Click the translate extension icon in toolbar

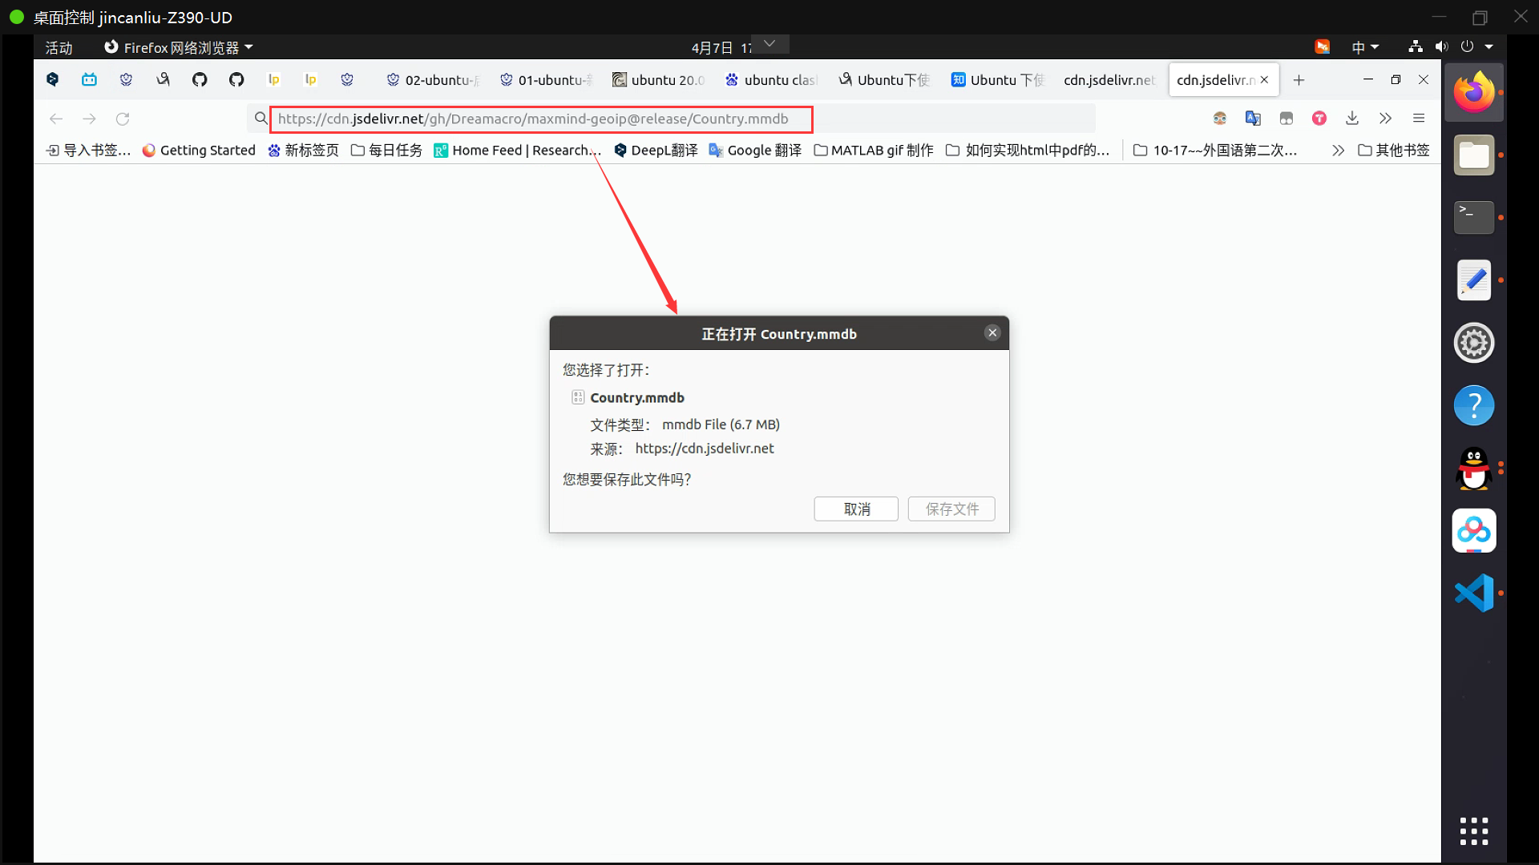click(x=1253, y=119)
